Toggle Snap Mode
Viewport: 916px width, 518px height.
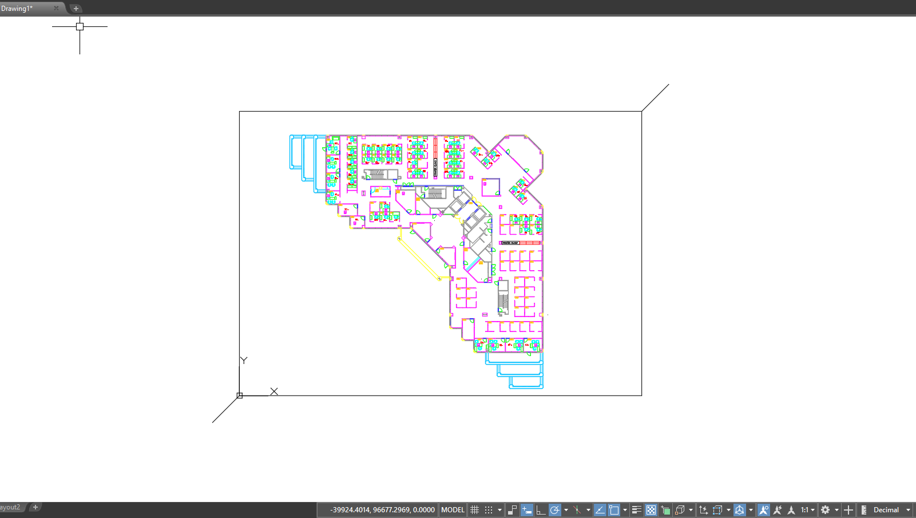click(x=487, y=509)
